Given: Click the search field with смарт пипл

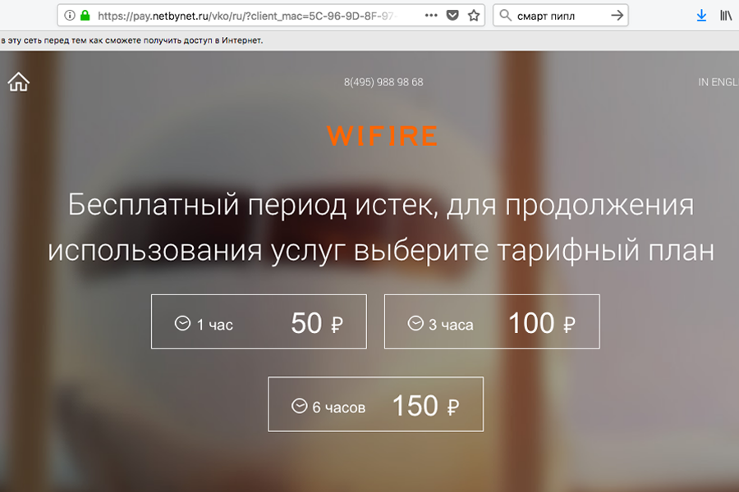Looking at the screenshot, I should point(561,16).
